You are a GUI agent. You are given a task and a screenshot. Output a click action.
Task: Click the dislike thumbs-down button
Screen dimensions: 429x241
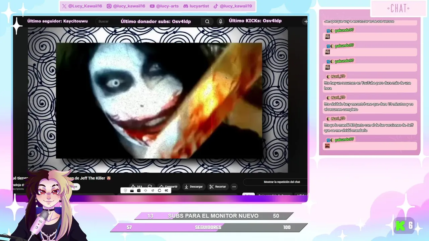pyautogui.click(x=150, y=186)
